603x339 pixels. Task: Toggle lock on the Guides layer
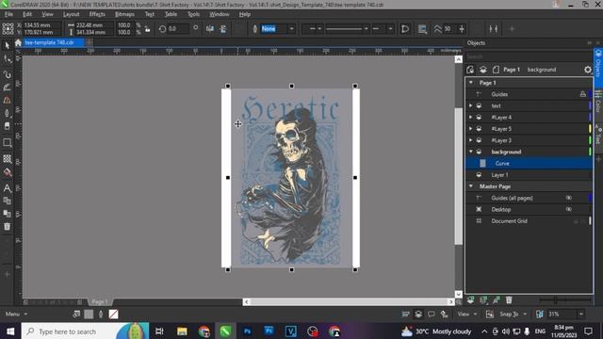click(583, 94)
